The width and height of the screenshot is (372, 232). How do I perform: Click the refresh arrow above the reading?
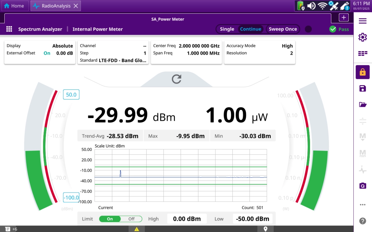pyautogui.click(x=176, y=79)
